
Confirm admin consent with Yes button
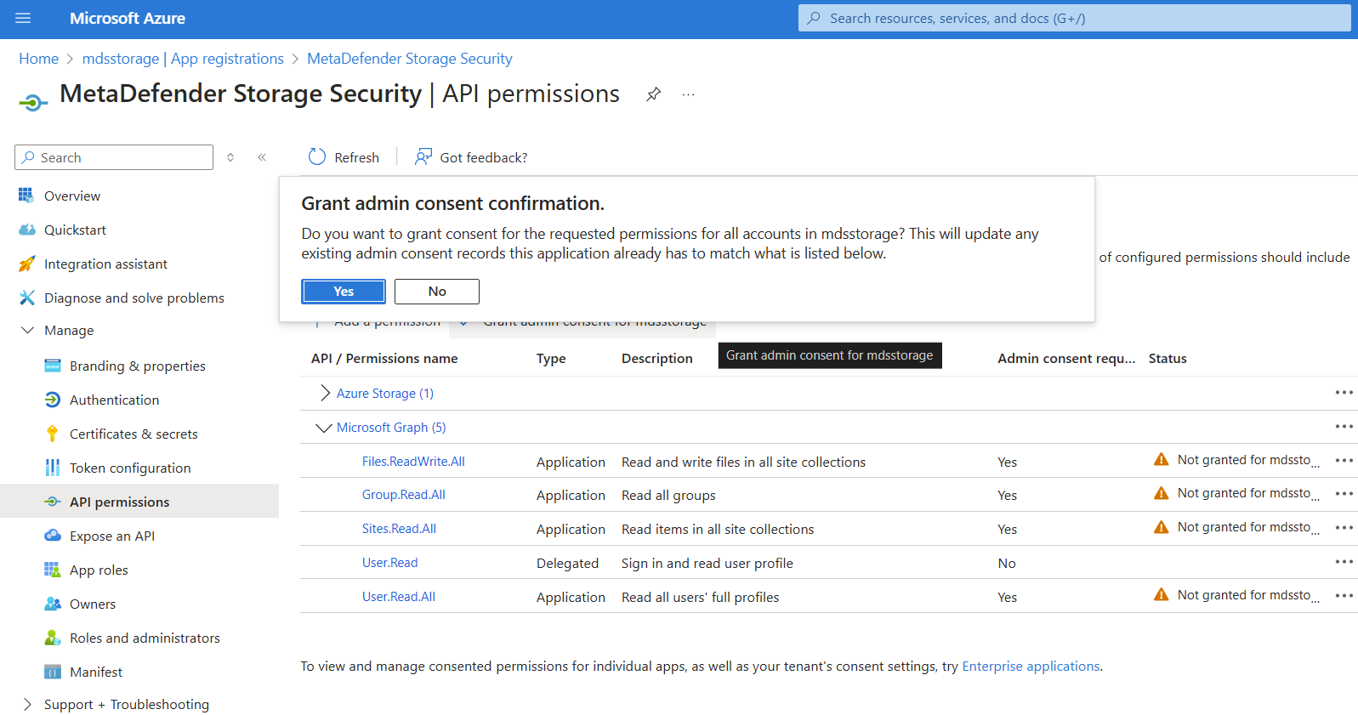point(344,292)
